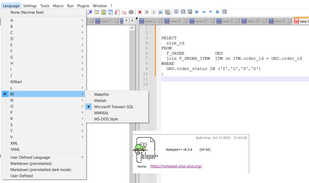Close the new 9 tab
The image size is (309, 183).
[x=186, y=21]
